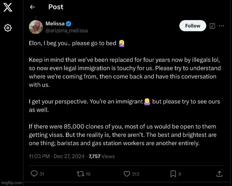
Task: Open the settings gear icon
Action: pyautogui.click(x=8, y=28)
